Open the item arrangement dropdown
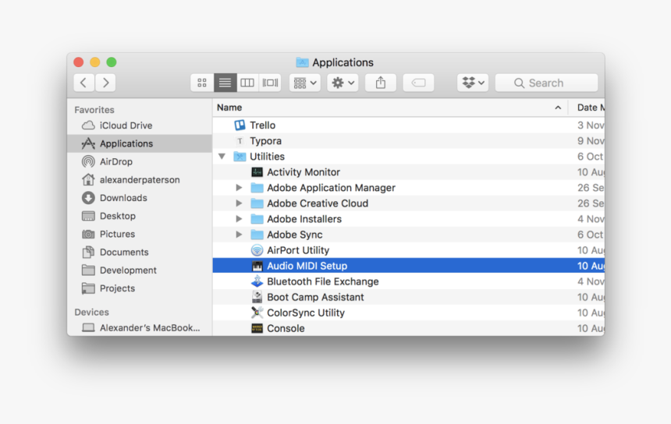 click(x=305, y=83)
